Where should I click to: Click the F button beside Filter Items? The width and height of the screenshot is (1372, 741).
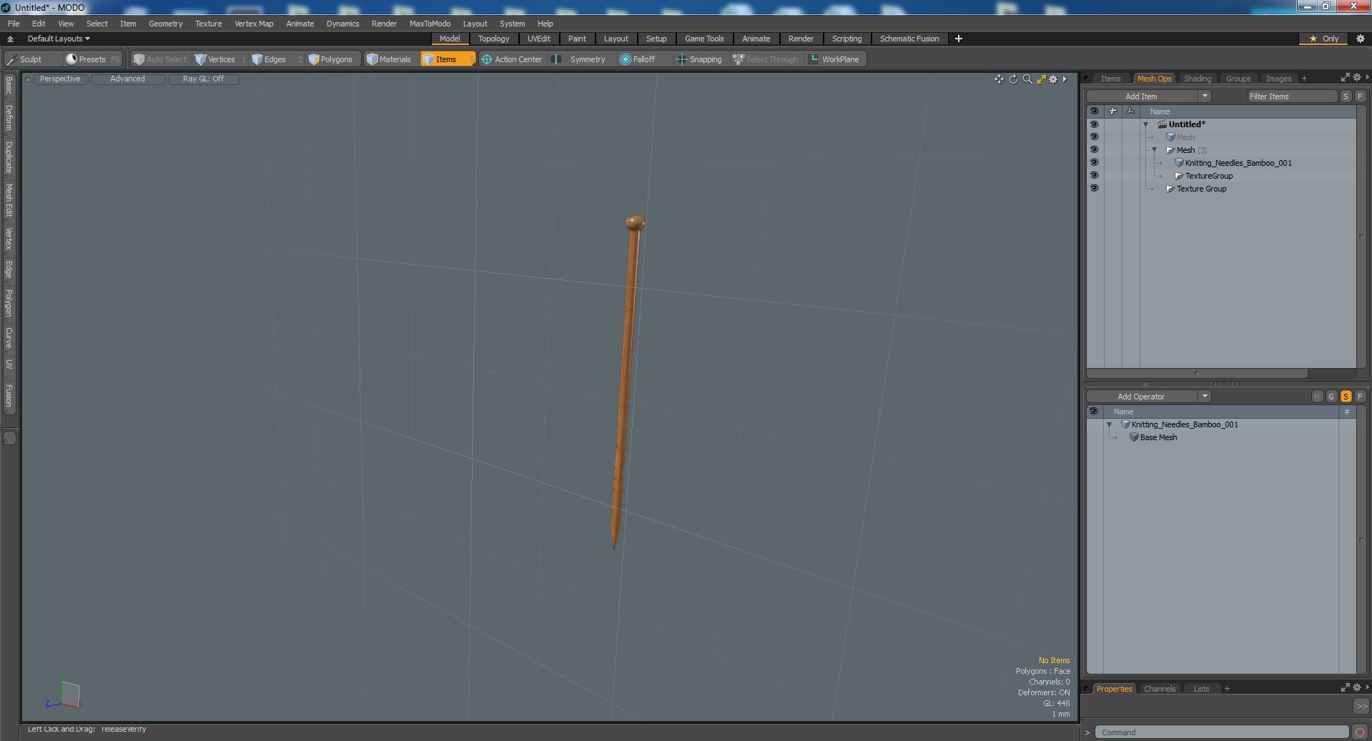1359,96
